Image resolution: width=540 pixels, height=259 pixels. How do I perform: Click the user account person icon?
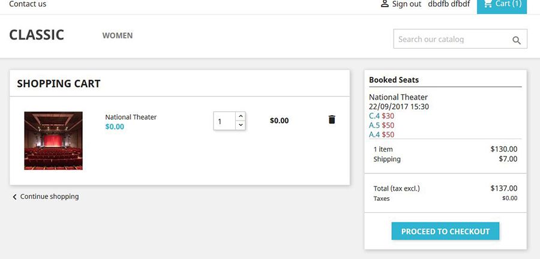385,4
